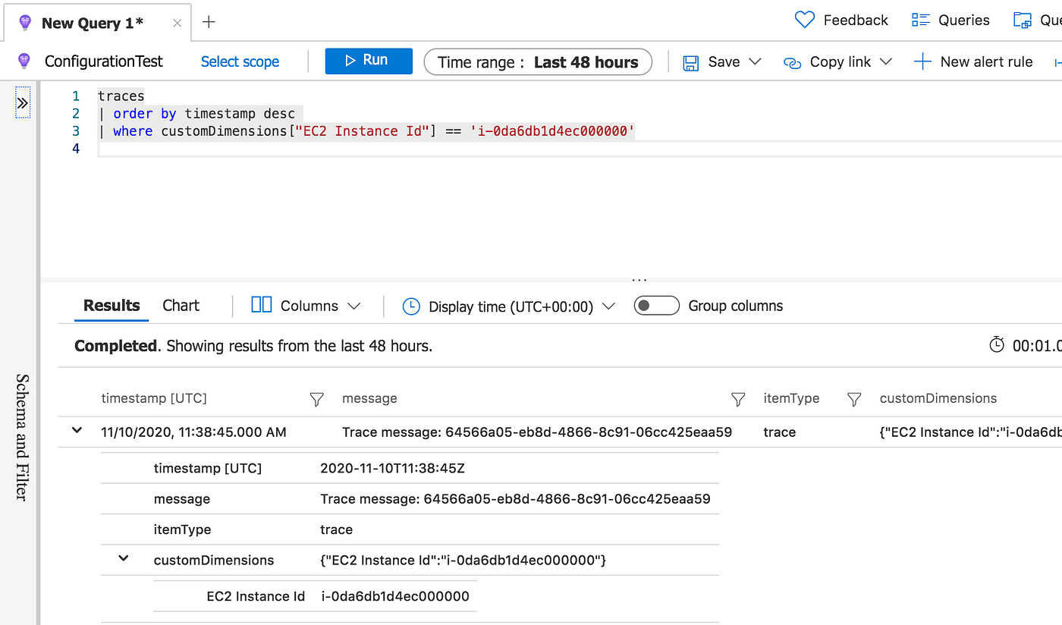Click the New alert rule plus icon
This screenshot has width=1062, height=625.
[921, 61]
